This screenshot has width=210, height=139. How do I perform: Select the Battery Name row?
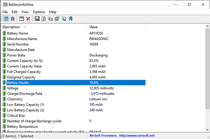[74, 33]
